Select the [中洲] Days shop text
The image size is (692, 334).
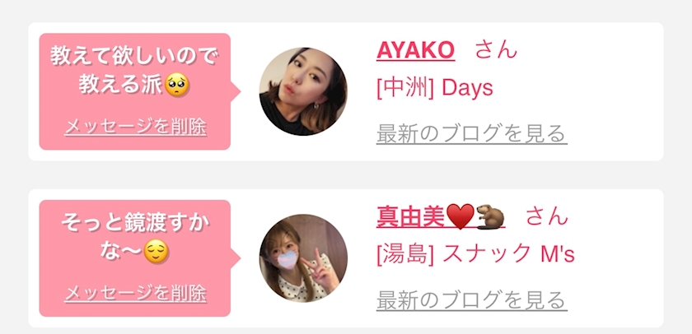pos(435,89)
